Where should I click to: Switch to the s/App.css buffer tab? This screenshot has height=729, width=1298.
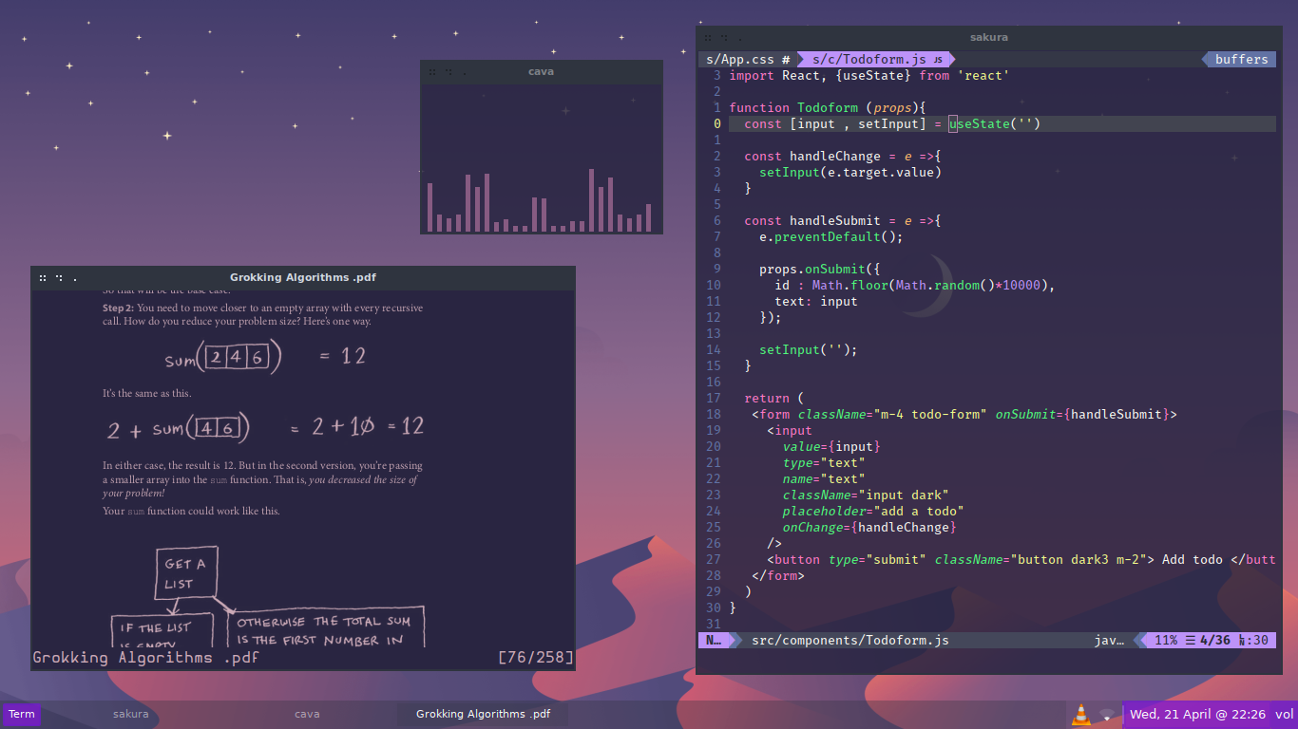coord(740,60)
